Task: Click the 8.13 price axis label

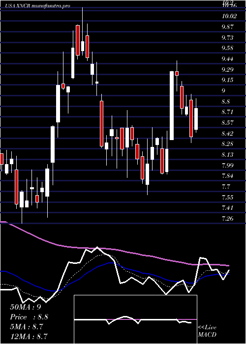Action: pos(228,155)
